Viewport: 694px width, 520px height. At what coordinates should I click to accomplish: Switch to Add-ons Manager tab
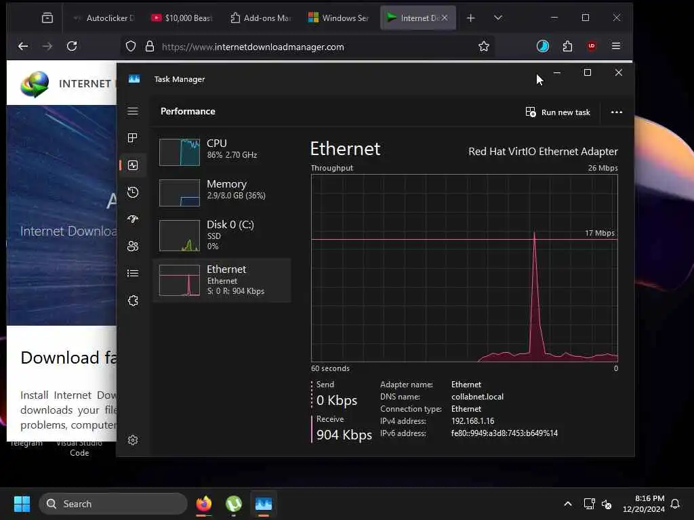coord(261,18)
